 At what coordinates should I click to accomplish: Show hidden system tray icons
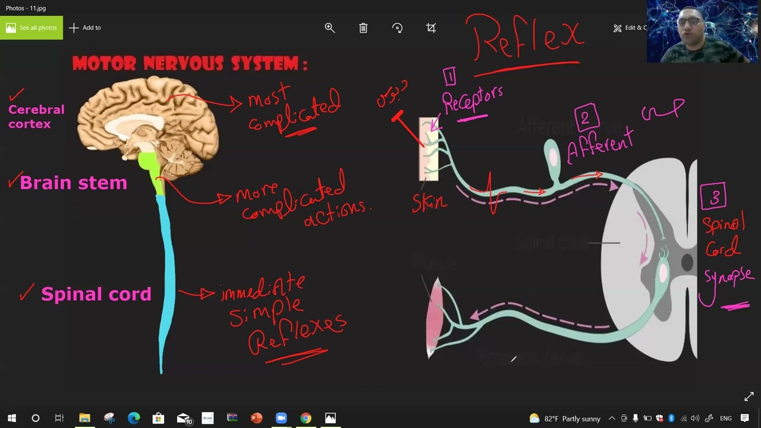(x=612, y=418)
